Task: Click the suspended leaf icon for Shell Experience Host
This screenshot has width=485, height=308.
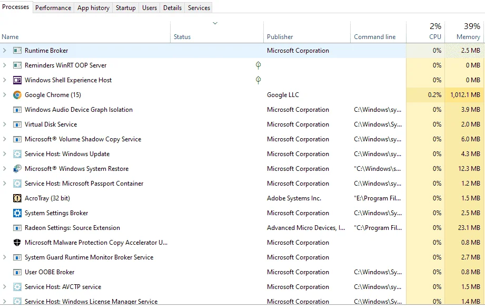Action: (x=258, y=80)
